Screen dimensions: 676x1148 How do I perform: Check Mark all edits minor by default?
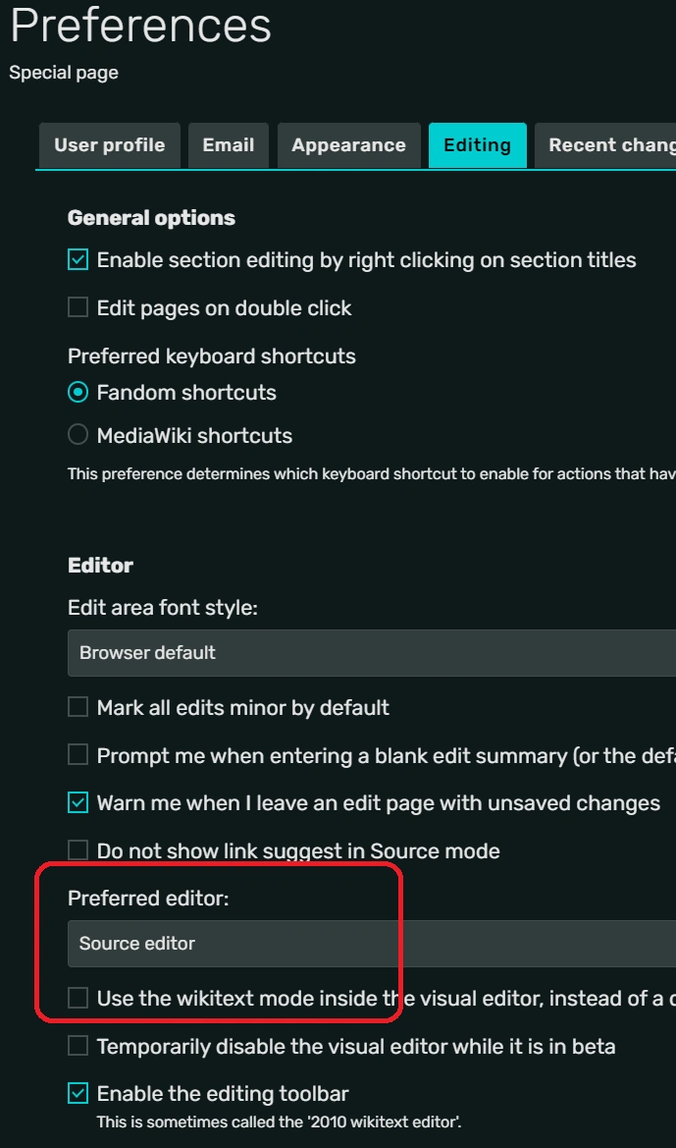(x=77, y=707)
